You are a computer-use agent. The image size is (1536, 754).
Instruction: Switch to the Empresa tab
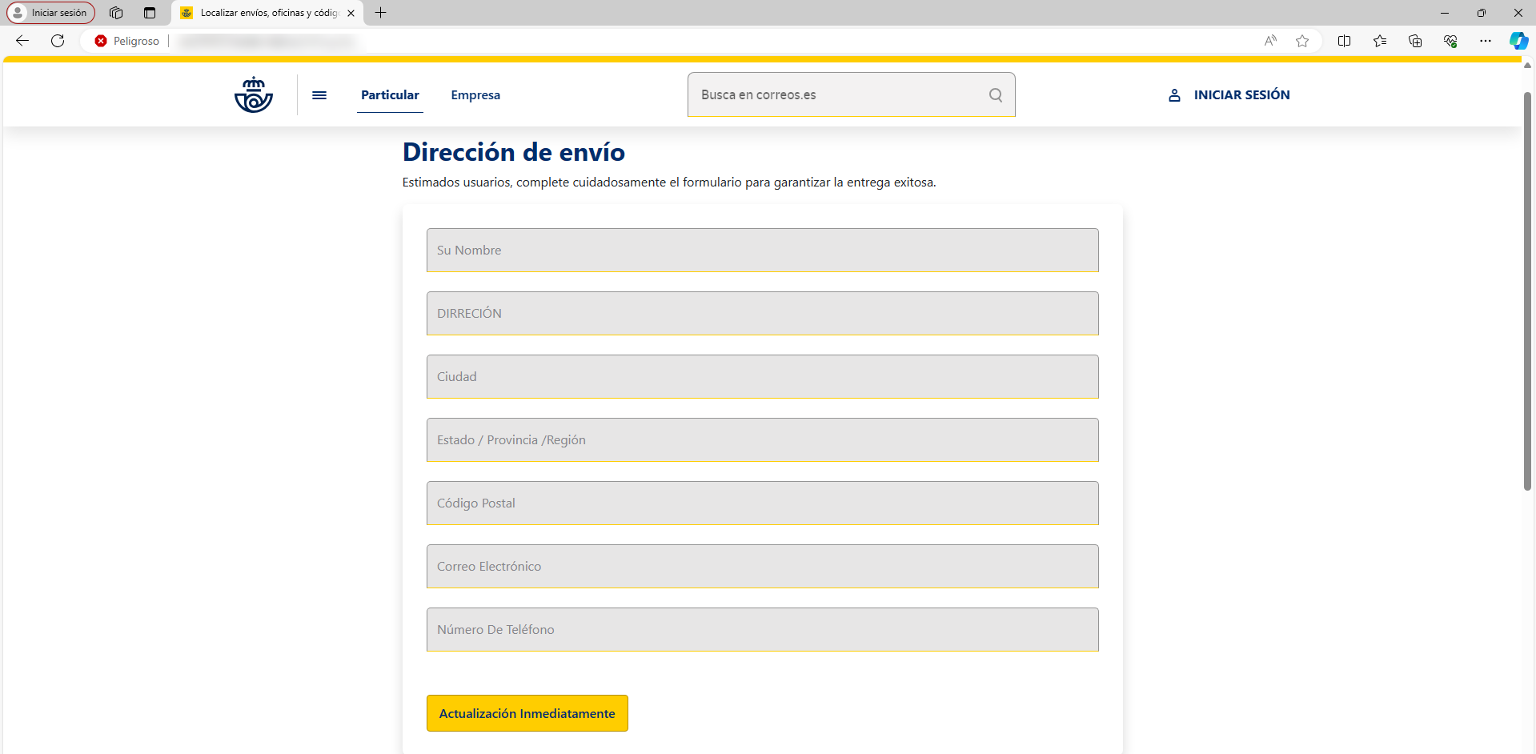[475, 95]
